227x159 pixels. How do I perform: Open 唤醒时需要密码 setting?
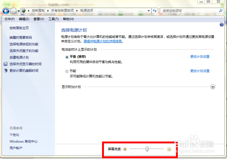[x=21, y=38]
